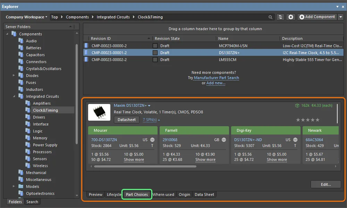The height and width of the screenshot is (208, 347).
Task: Switch to the Lifecycle tab
Action: pyautogui.click(x=114, y=194)
